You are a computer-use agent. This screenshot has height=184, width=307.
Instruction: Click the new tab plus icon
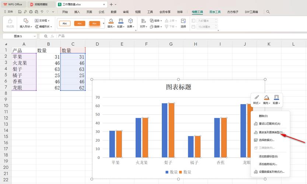pyautogui.click(x=111, y=4)
